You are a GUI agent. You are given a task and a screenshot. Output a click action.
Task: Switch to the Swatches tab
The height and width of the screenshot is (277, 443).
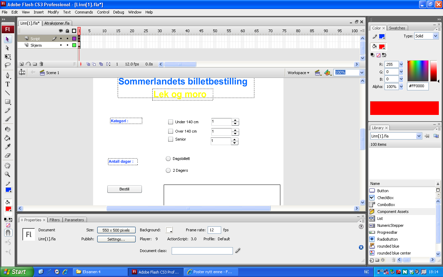pos(397,28)
